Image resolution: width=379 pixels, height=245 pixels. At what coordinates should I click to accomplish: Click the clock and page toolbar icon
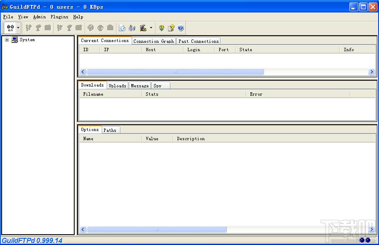pyautogui.click(x=122, y=28)
